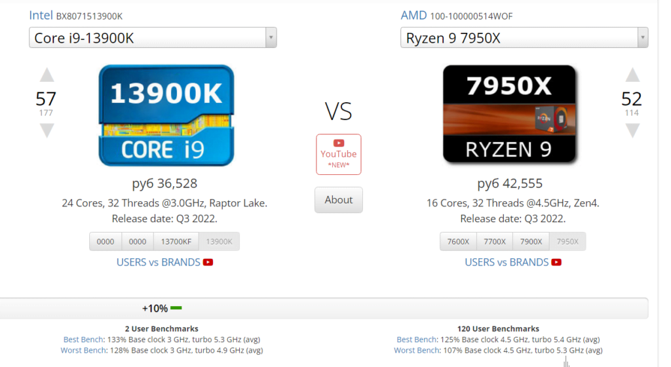Open AMD USERS vs BRANDS link
The image size is (671, 367).
point(507,262)
